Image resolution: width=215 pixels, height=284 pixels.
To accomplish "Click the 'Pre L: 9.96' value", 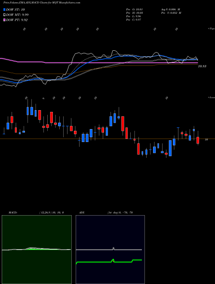I will [x=134, y=16].
